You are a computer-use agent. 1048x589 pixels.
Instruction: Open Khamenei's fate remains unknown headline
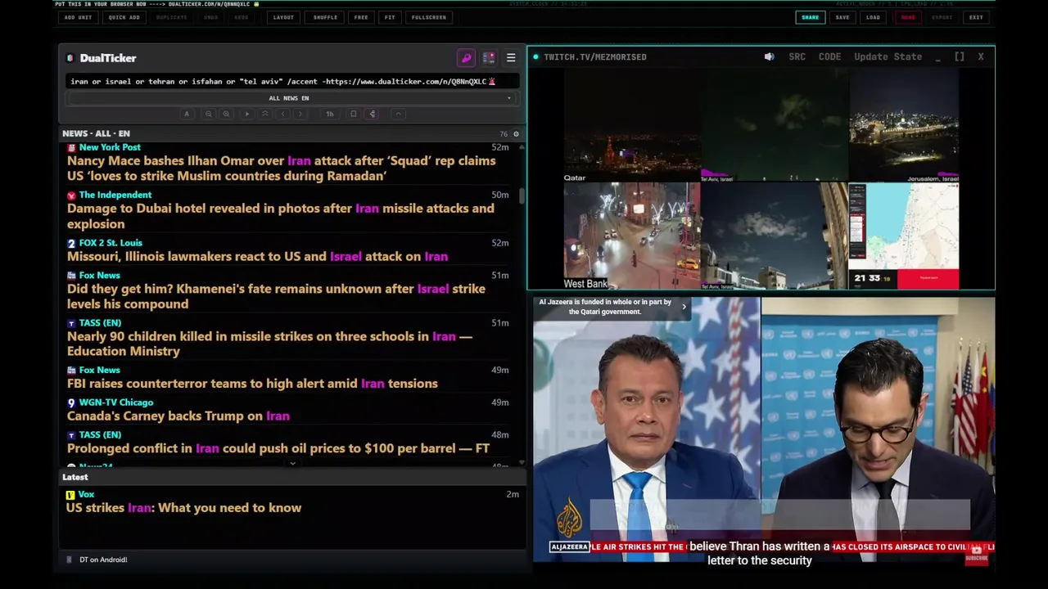pos(276,296)
